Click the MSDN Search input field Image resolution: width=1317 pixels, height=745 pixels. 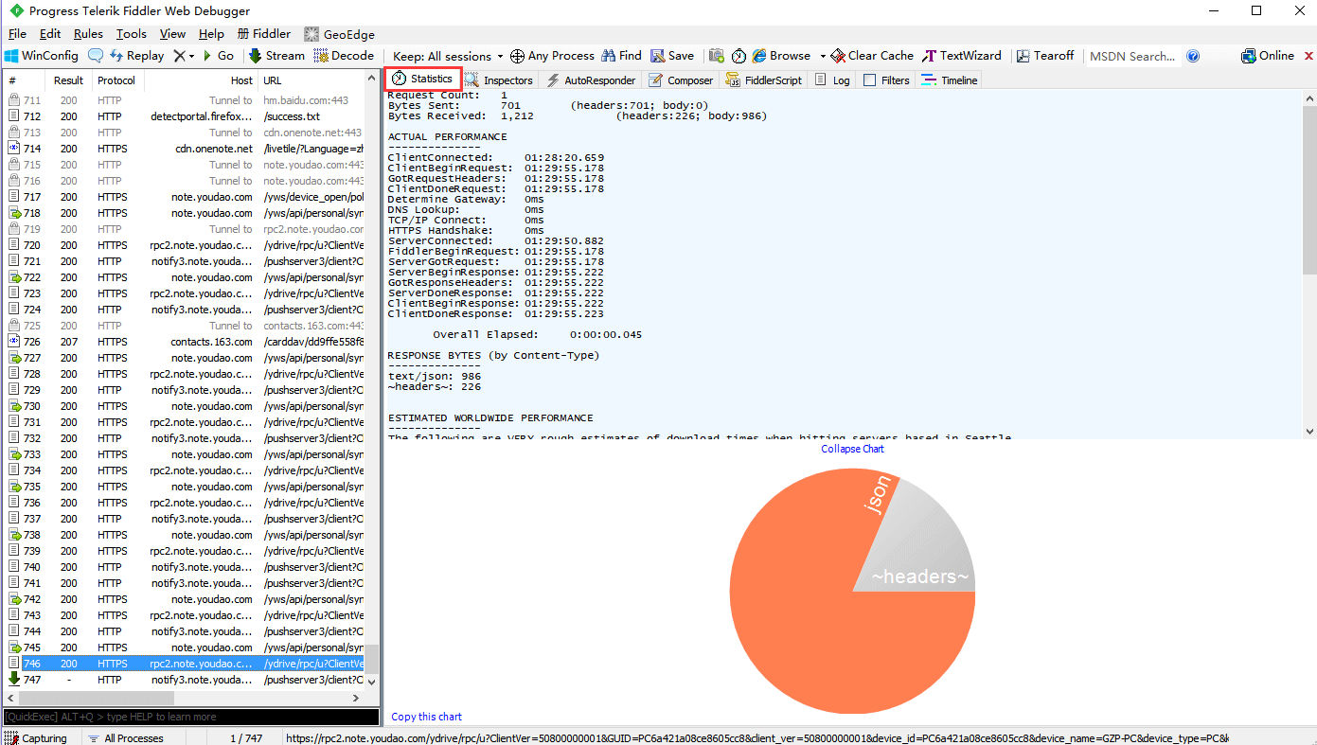1132,56
